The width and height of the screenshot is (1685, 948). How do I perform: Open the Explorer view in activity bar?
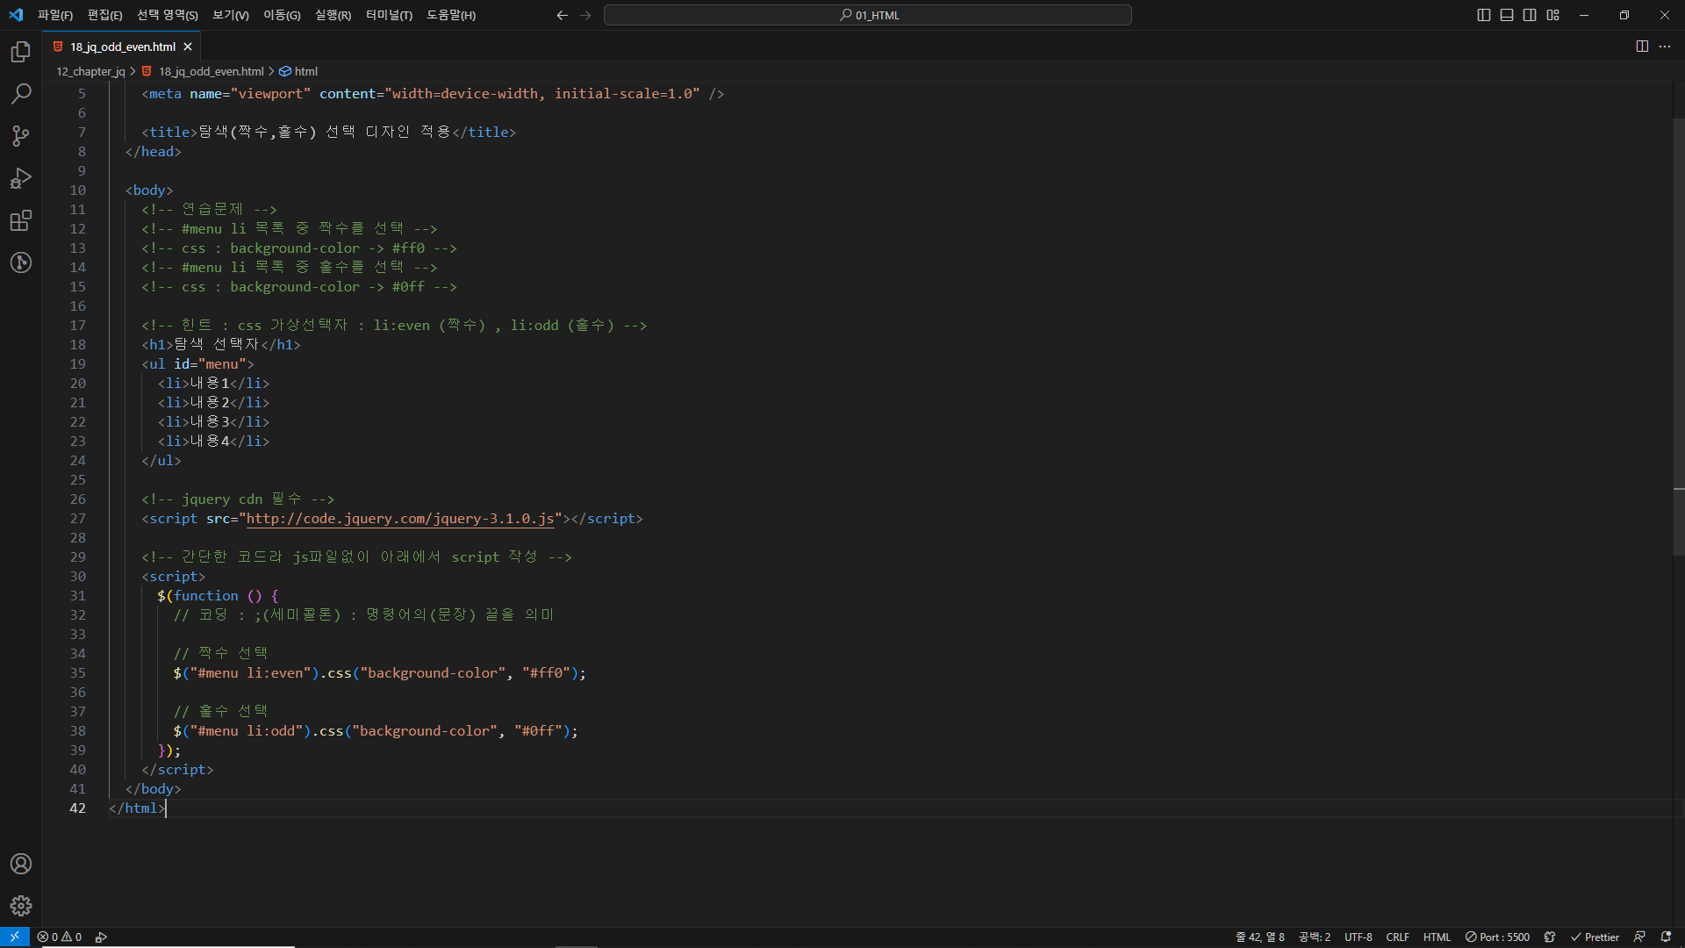pyautogui.click(x=21, y=53)
